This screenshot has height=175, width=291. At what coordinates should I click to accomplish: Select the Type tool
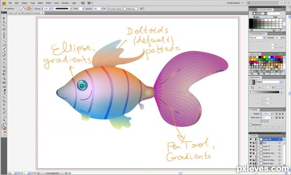(x=4, y=37)
